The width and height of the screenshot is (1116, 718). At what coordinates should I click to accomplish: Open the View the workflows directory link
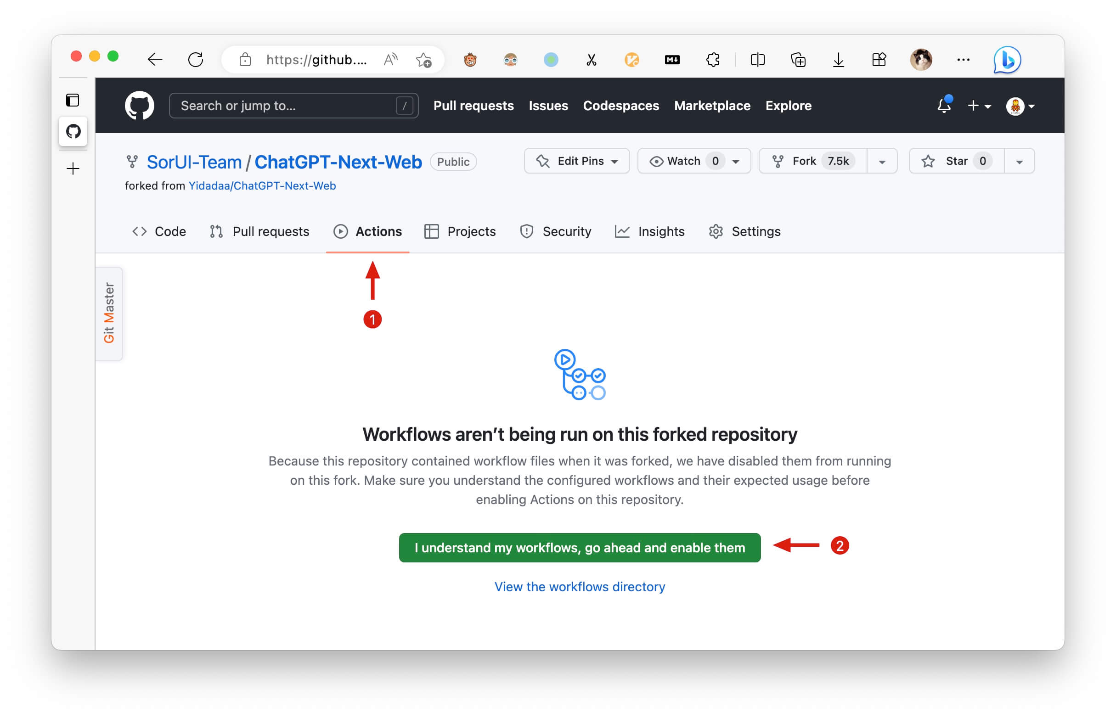coord(580,586)
